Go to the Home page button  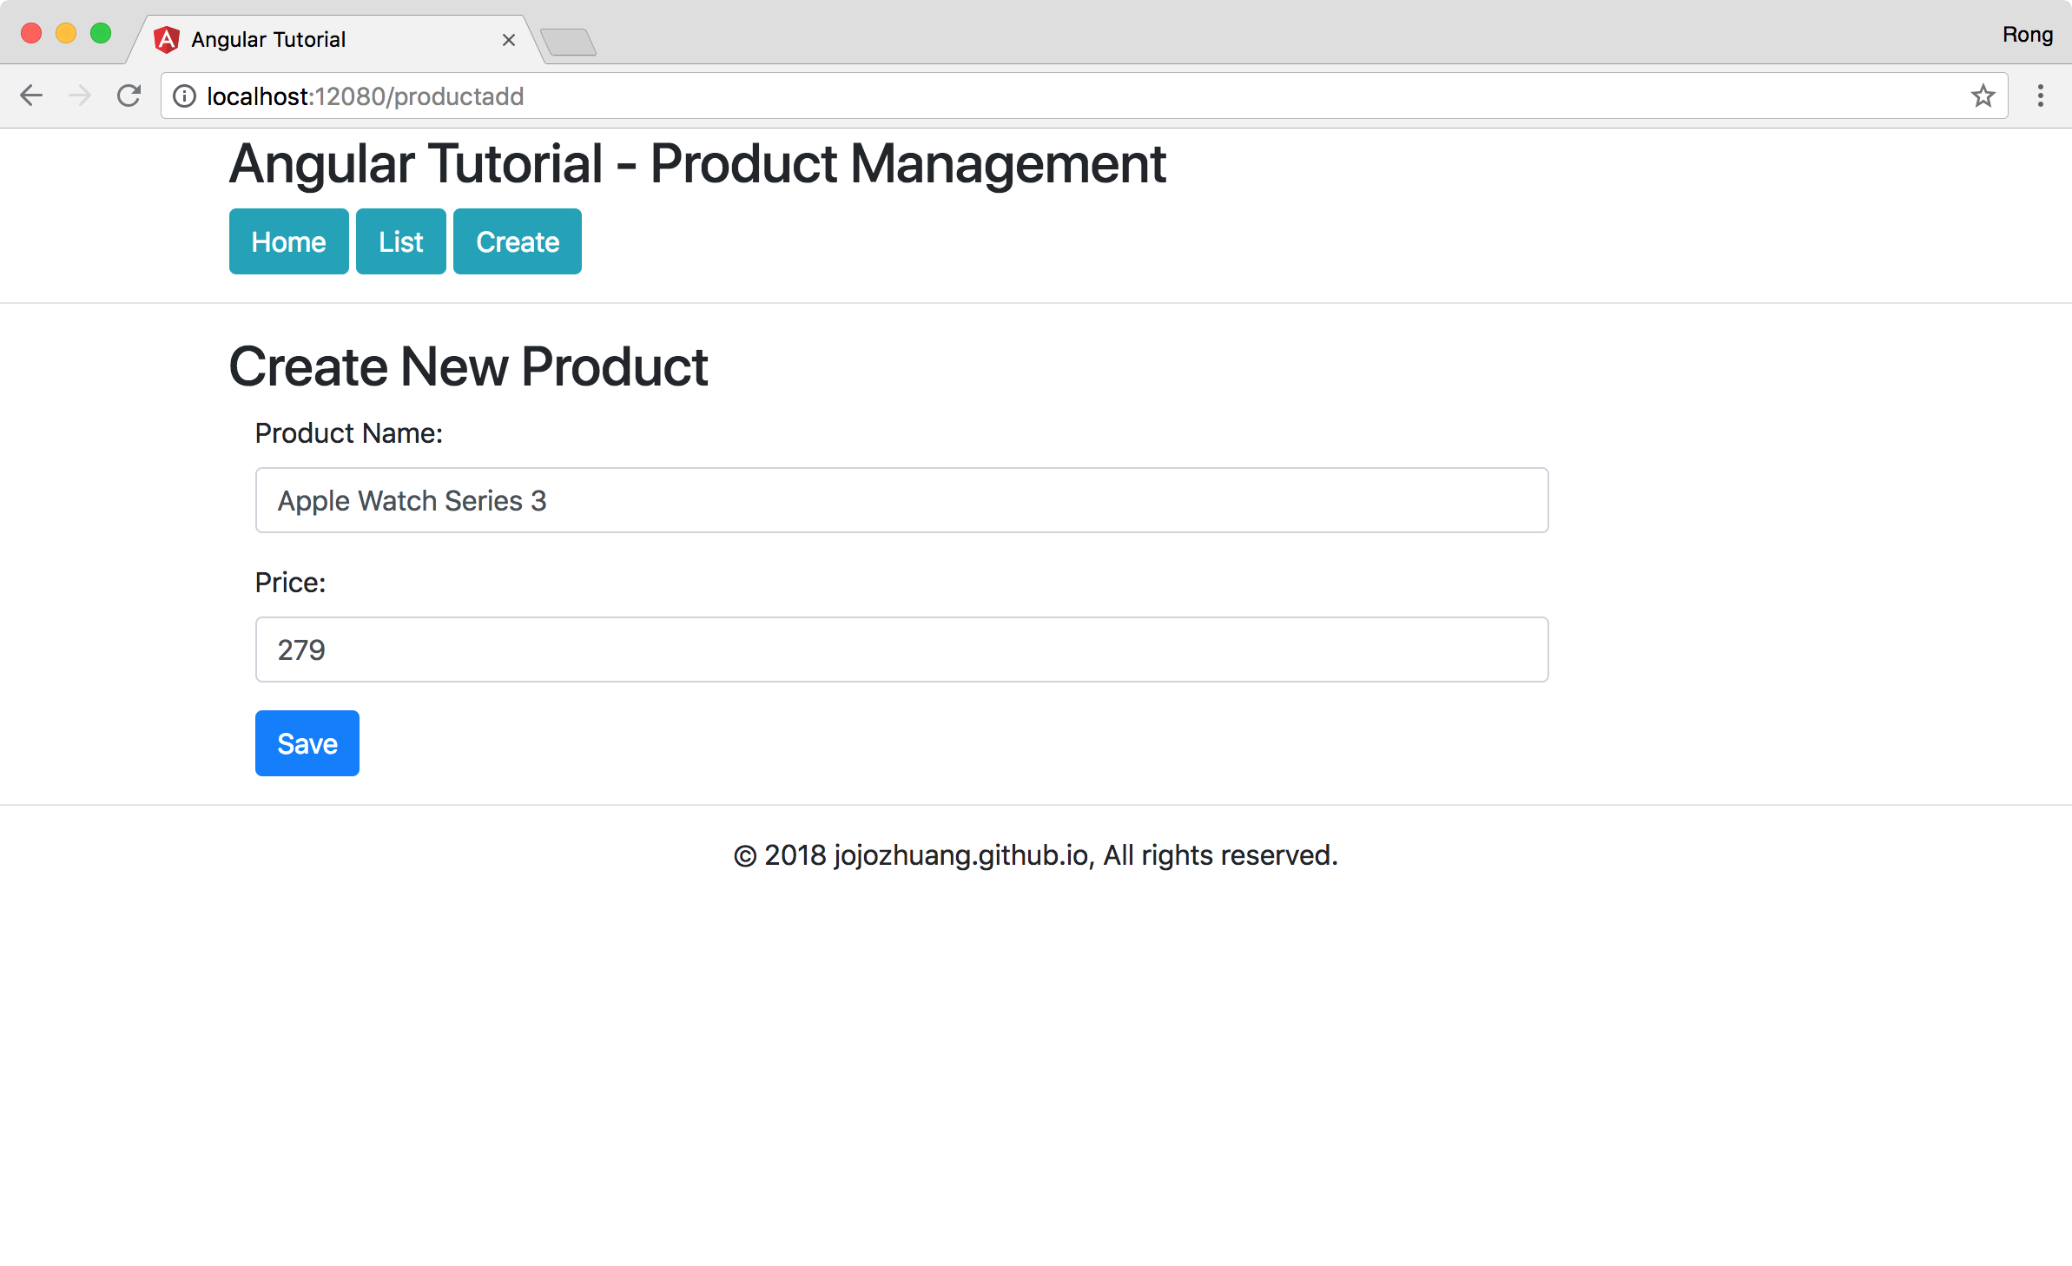click(289, 241)
